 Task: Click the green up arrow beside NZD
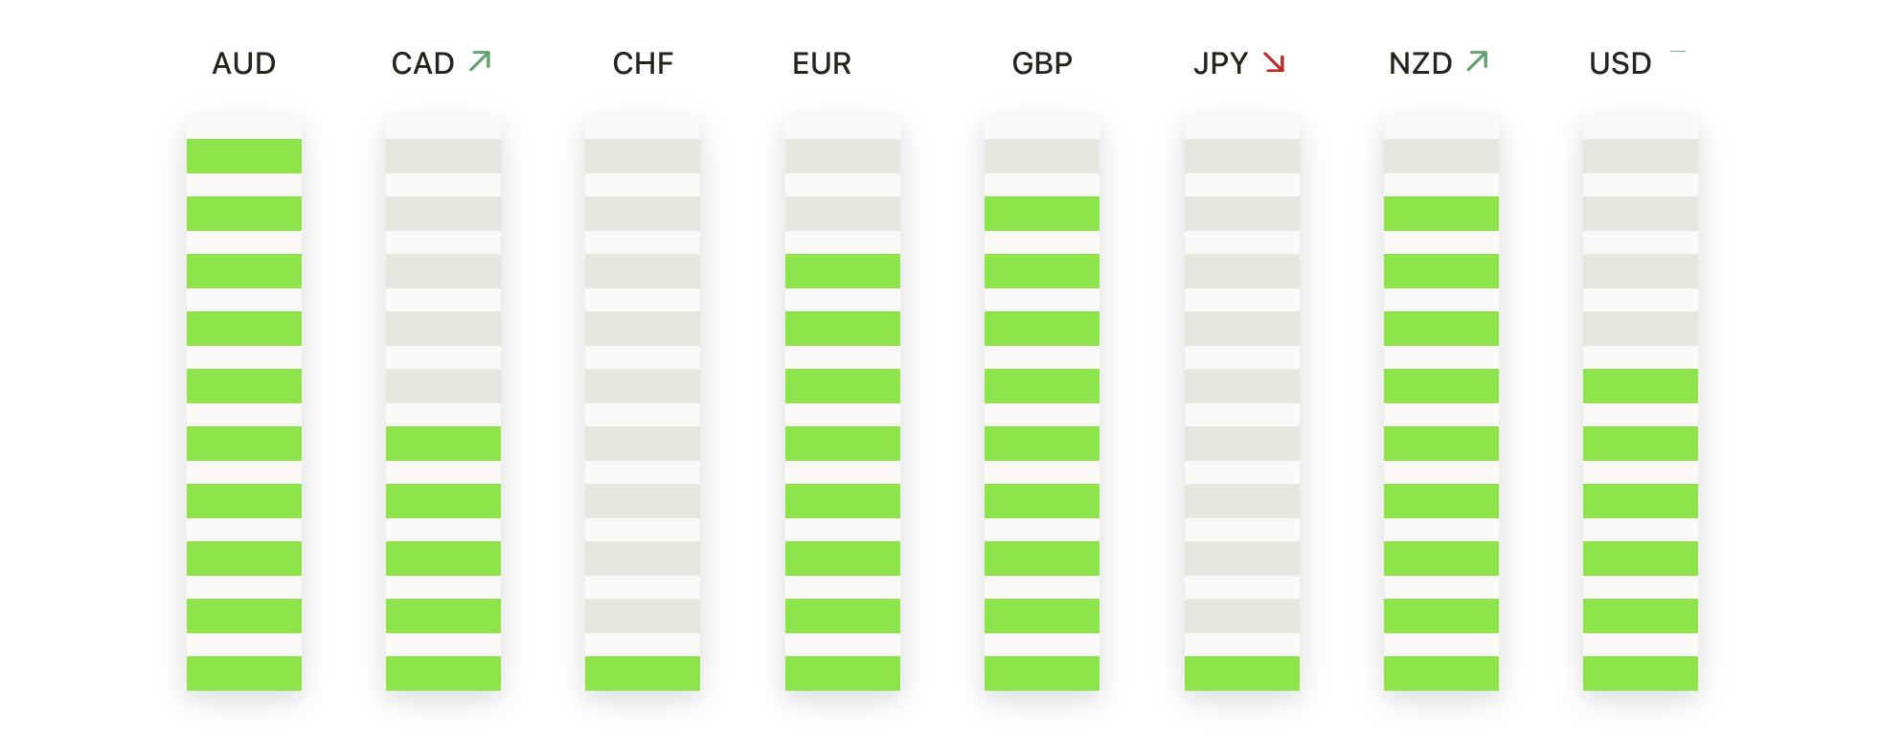[1478, 61]
